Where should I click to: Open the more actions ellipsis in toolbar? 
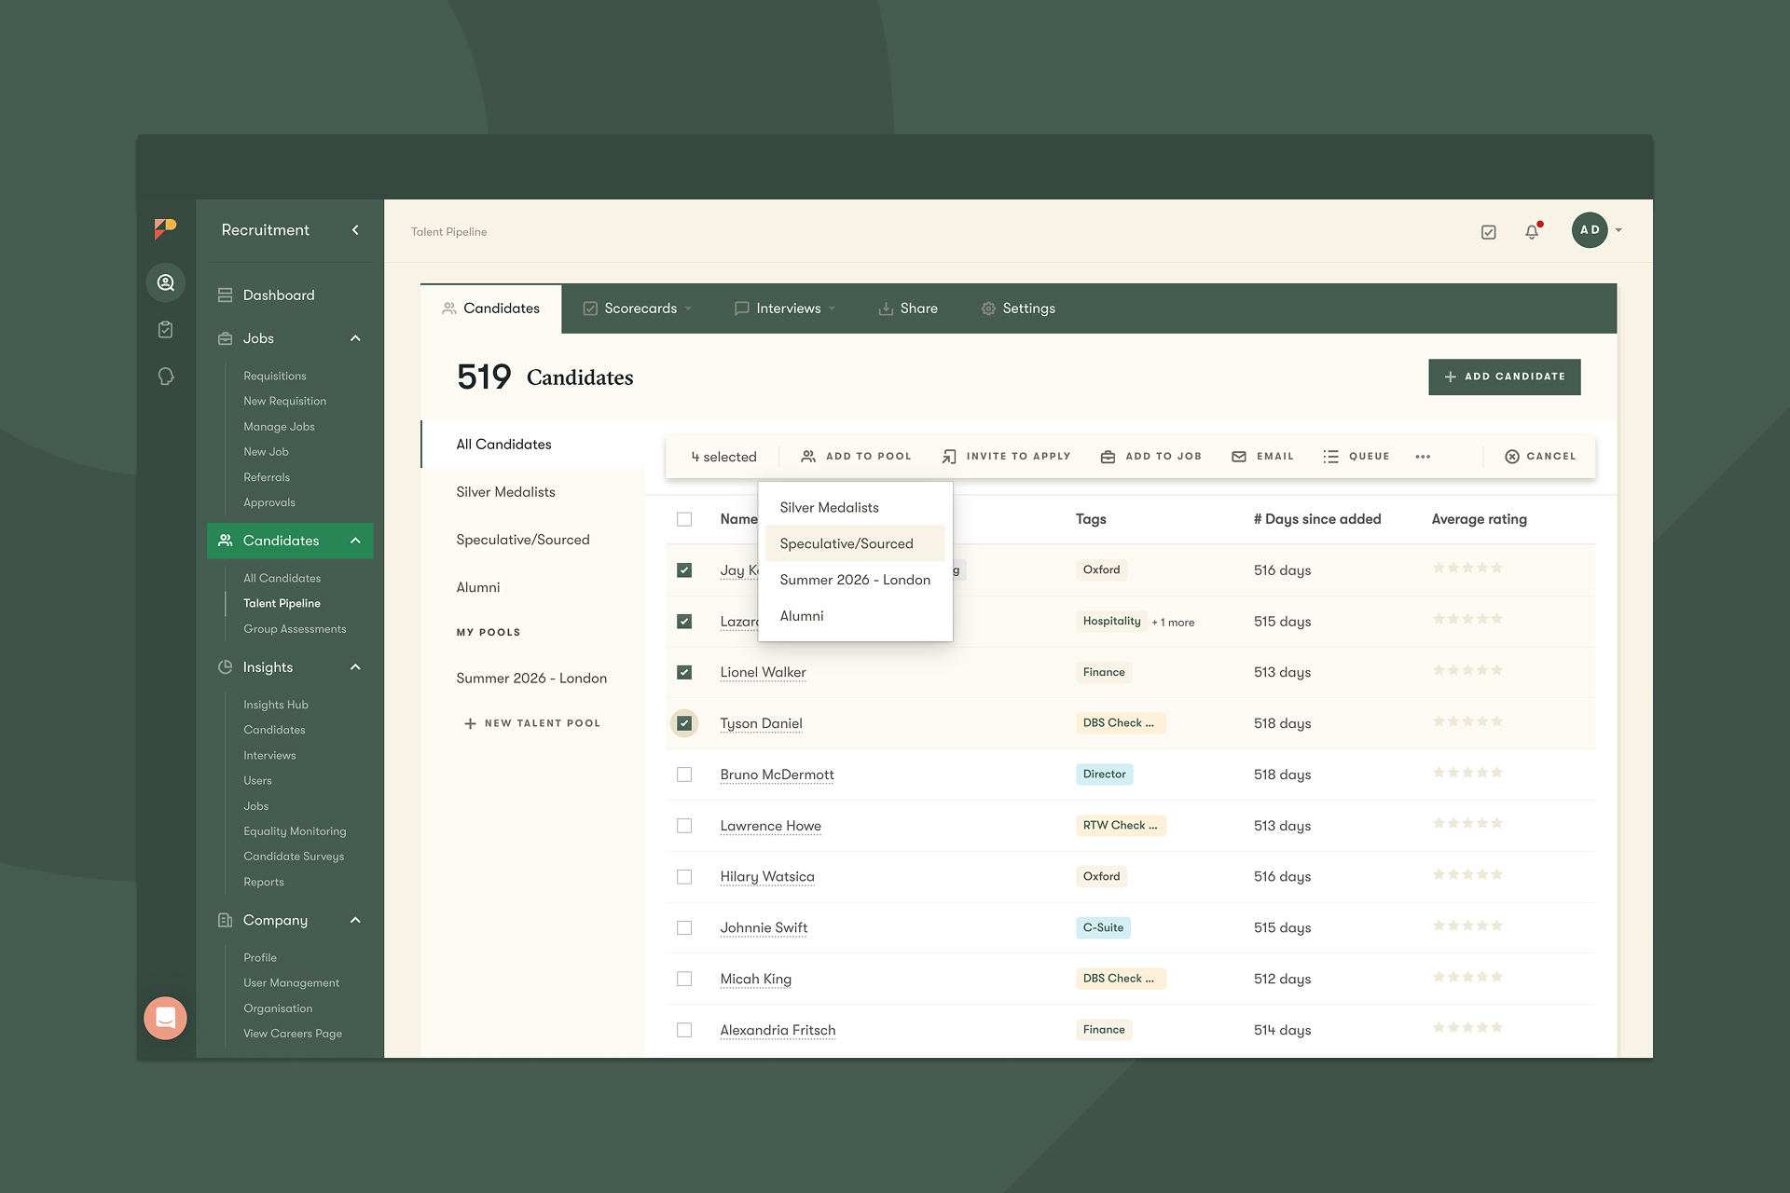click(1423, 457)
